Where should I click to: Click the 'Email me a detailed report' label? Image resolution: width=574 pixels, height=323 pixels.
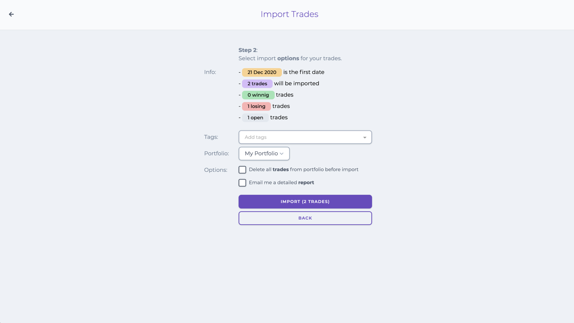coord(282,183)
